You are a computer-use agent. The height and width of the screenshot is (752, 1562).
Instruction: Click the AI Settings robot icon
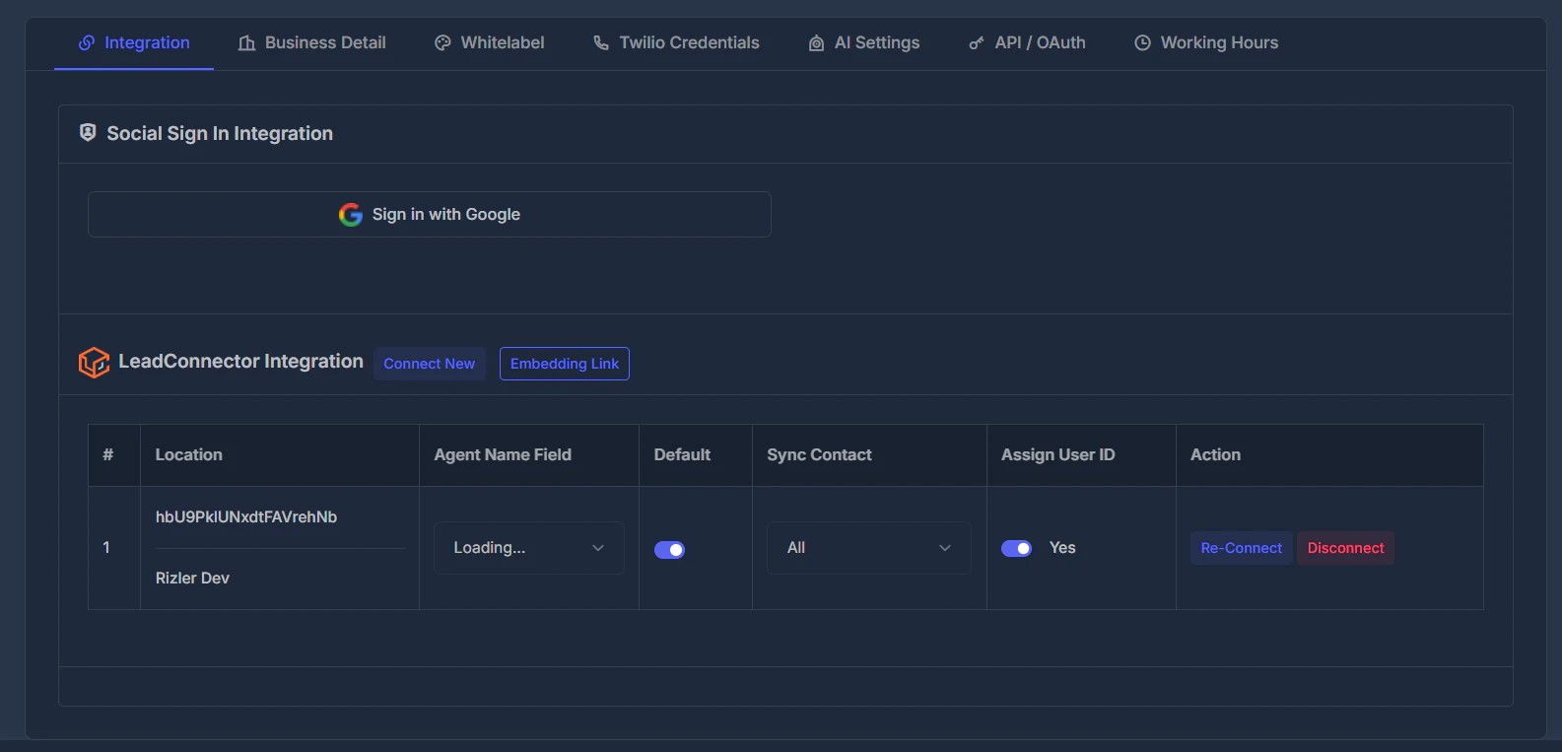pyautogui.click(x=816, y=43)
